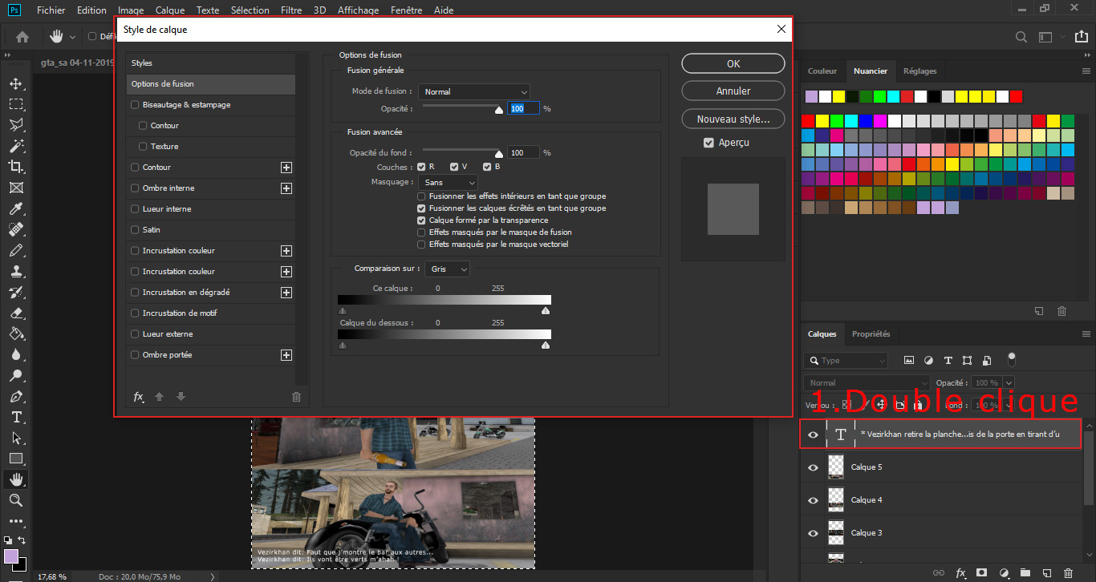This screenshot has width=1096, height=582.
Task: Select the Magic Wand tool
Action: (x=15, y=146)
